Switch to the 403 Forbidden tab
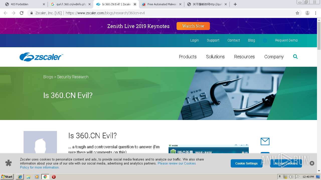Image resolution: width=321 pixels, height=180 pixels. click(24, 4)
